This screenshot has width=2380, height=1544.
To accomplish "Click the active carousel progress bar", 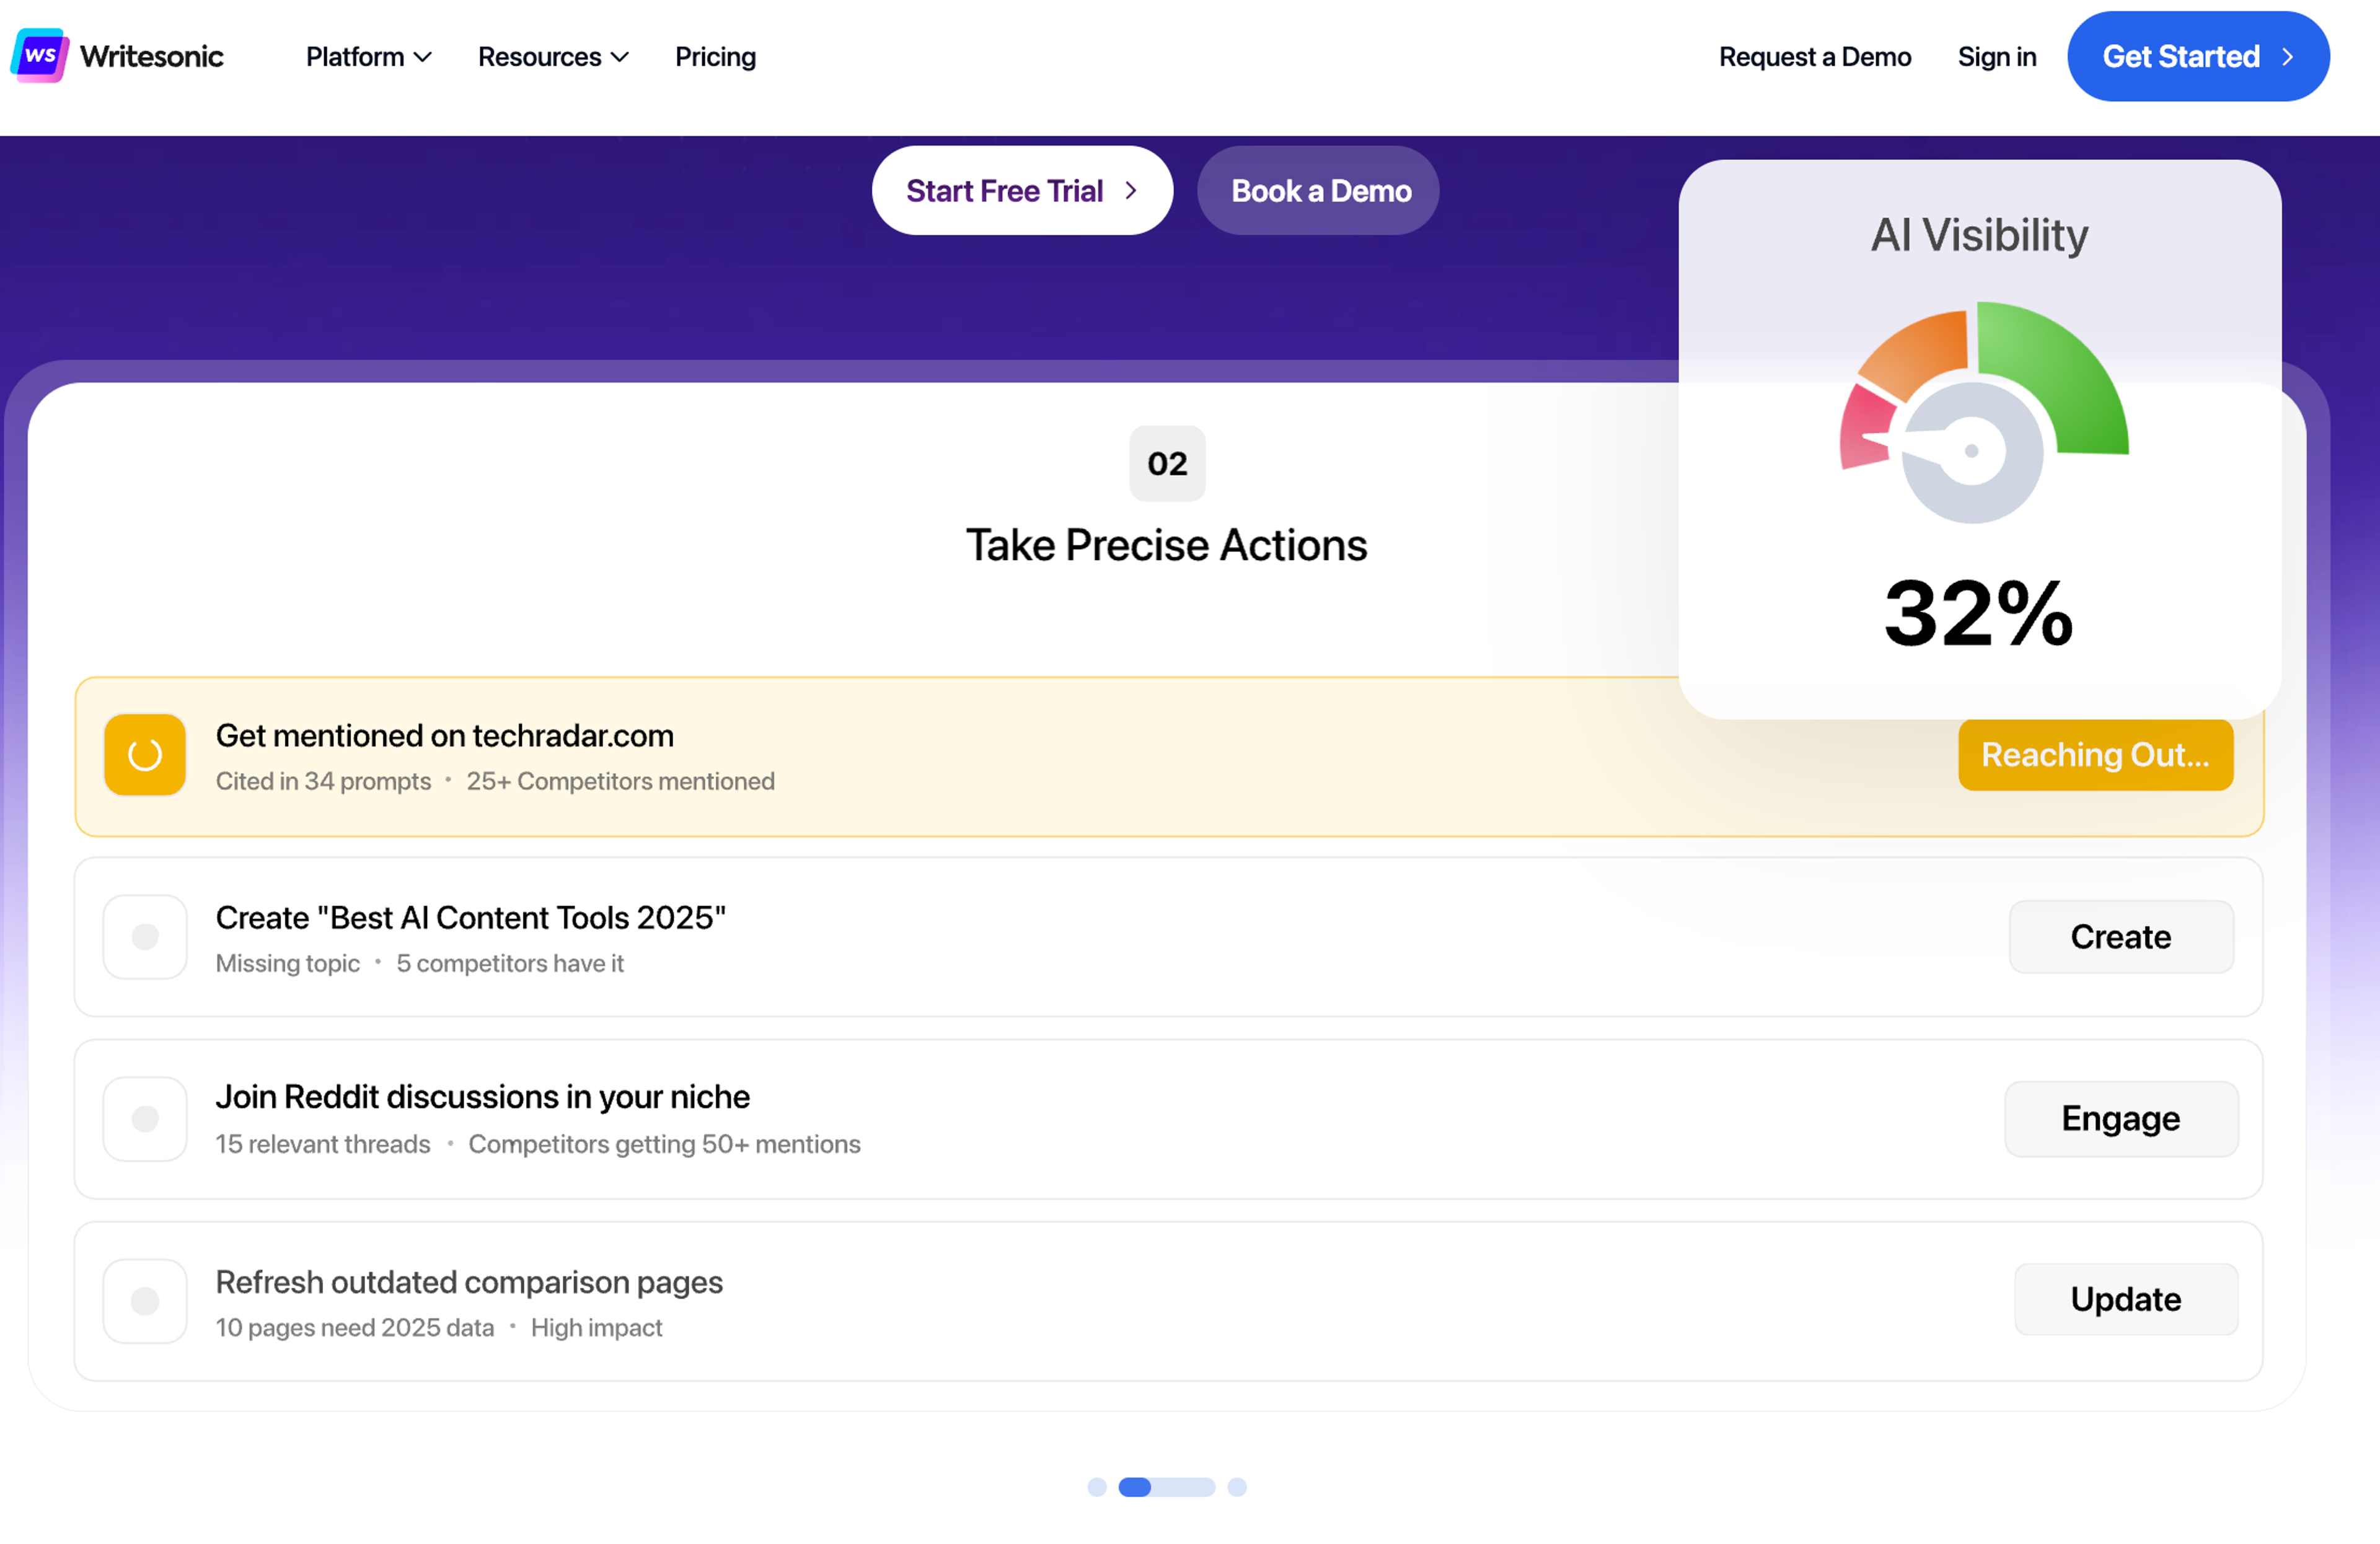I will [1166, 1487].
